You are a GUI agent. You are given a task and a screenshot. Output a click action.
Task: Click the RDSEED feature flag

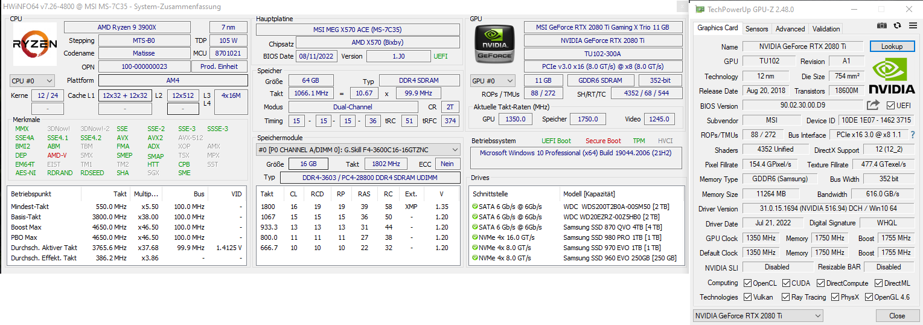point(92,173)
